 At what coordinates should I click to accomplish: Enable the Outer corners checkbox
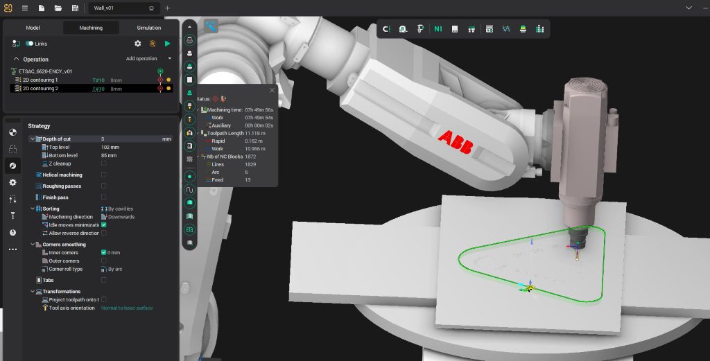click(x=104, y=261)
